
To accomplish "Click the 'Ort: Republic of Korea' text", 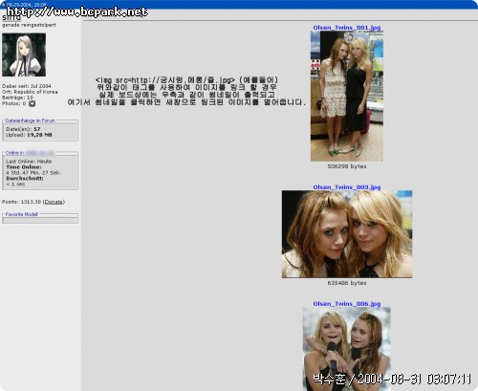I will click(x=30, y=92).
